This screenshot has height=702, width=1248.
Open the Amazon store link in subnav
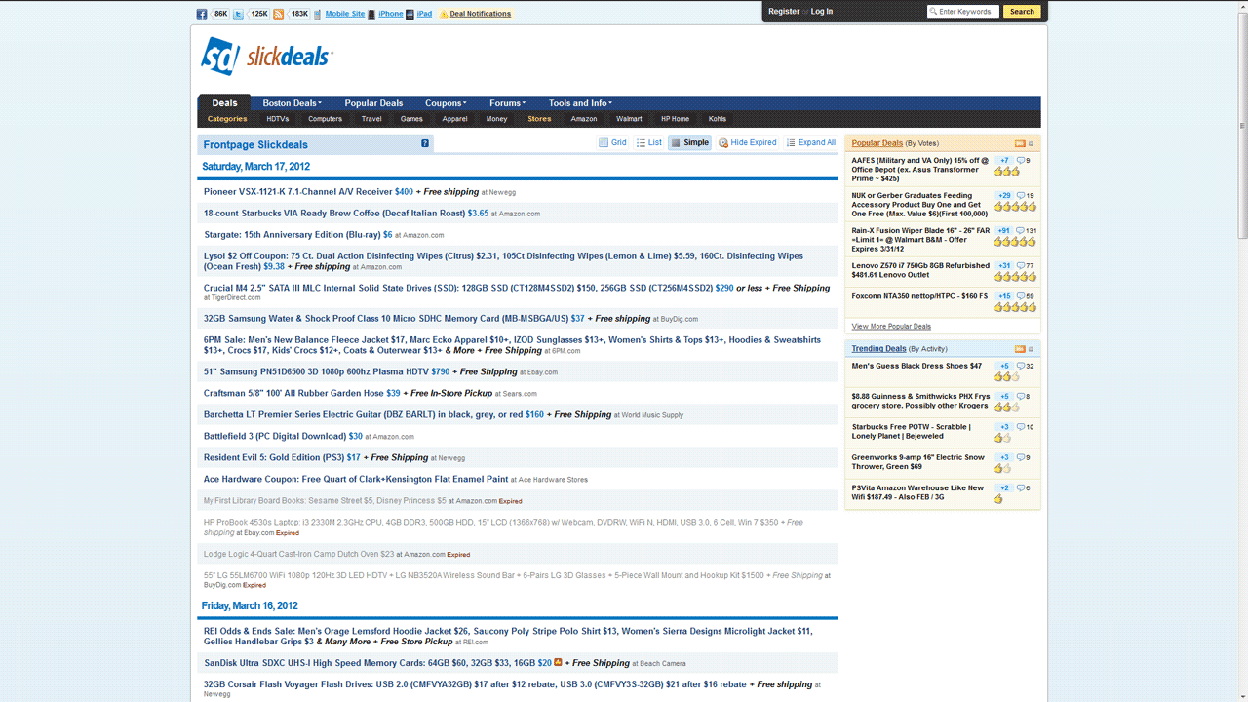coord(584,119)
